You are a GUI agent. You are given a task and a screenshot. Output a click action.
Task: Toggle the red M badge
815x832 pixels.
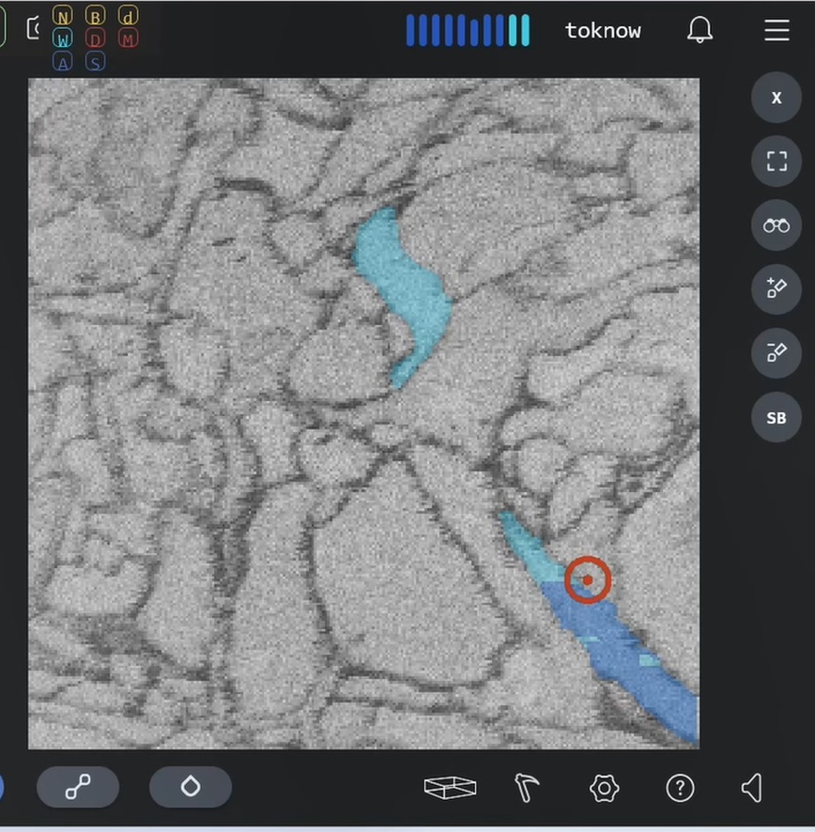click(x=128, y=39)
